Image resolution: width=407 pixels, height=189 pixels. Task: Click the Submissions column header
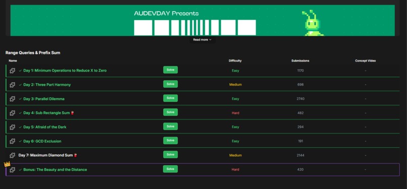[x=300, y=61]
